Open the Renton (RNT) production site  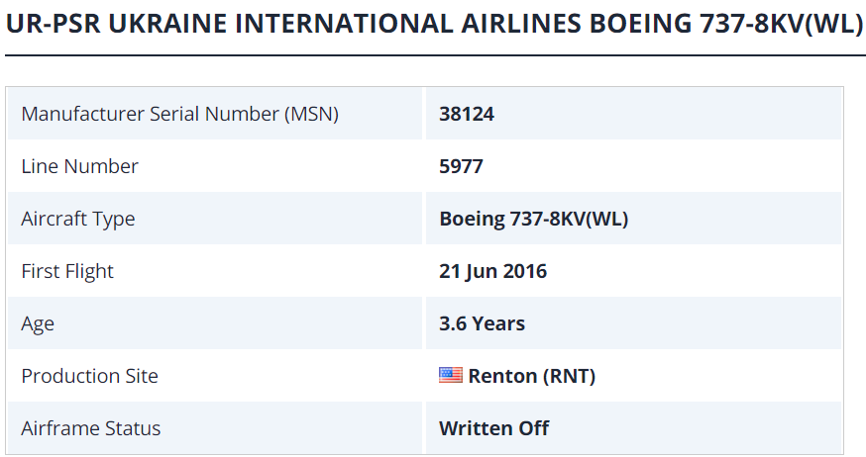531,376
